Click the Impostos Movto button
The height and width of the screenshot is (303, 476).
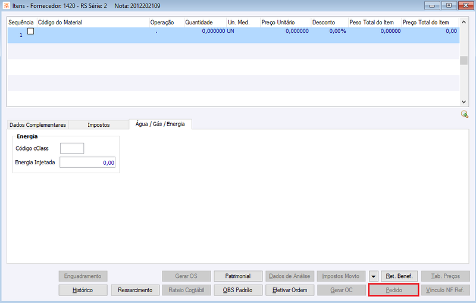341,276
